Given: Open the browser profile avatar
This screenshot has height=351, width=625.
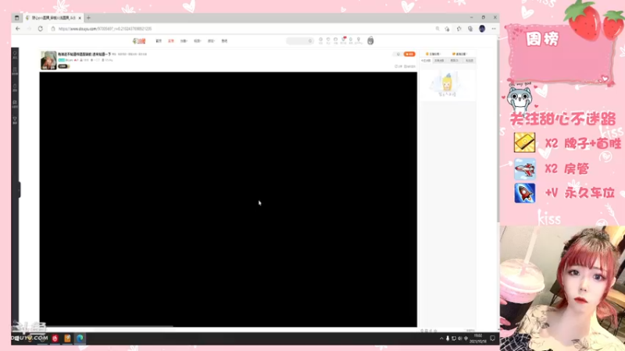Looking at the screenshot, I should [482, 29].
